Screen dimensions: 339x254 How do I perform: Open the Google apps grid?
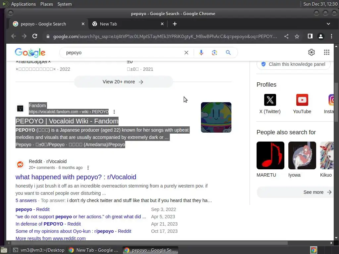[x=327, y=52]
